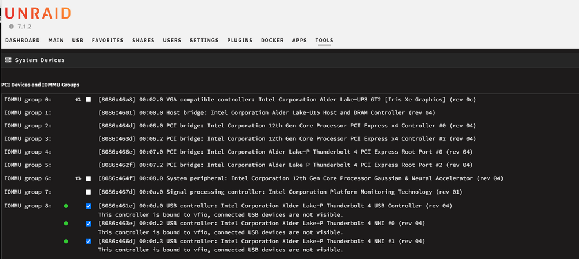This screenshot has height=259, width=579.
Task: Uncheck the Thunderbolt 4 NHI #0 checkbox
Action: coord(88,224)
